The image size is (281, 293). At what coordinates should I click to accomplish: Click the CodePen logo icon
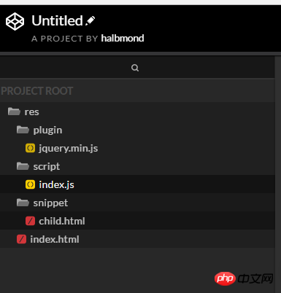[x=15, y=21]
